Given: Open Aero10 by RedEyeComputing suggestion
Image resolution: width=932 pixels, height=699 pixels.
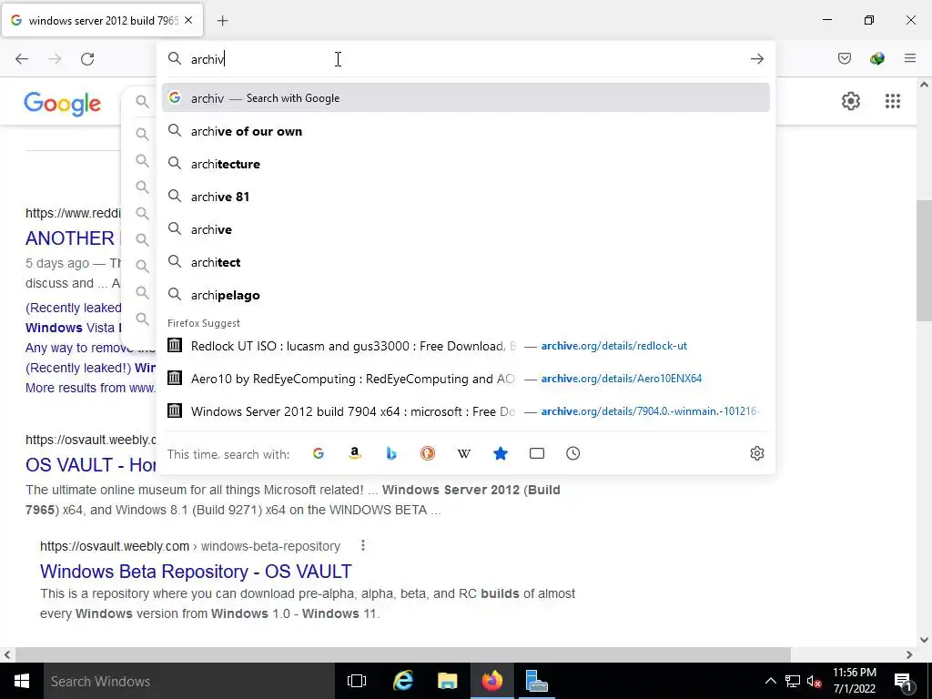Looking at the screenshot, I should (465, 379).
